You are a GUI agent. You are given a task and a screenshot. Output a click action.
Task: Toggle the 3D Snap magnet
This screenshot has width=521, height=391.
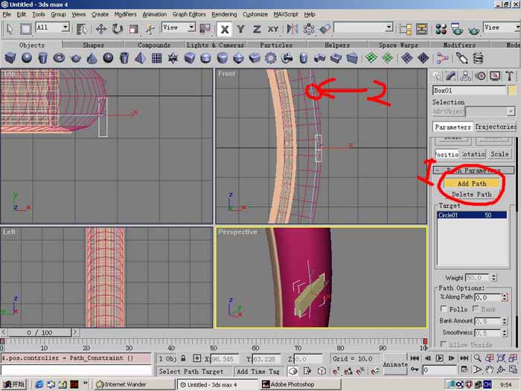336,371
